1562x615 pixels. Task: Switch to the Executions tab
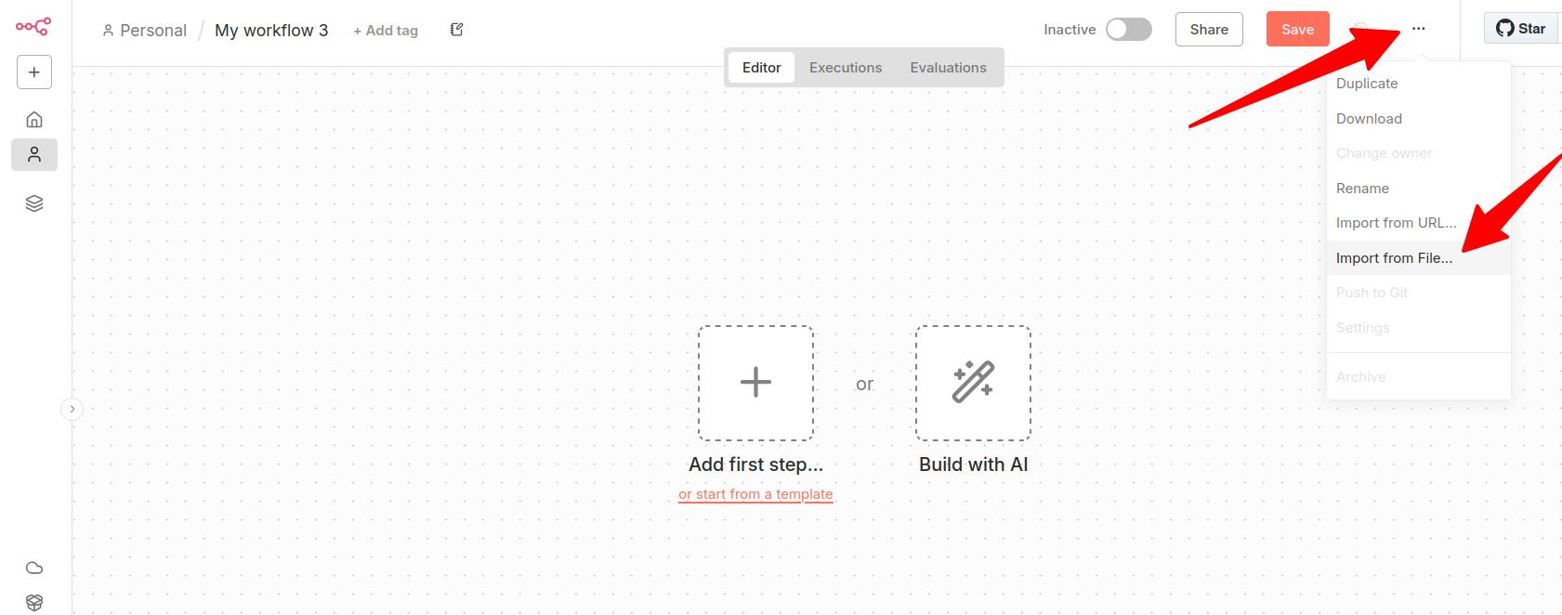point(845,68)
